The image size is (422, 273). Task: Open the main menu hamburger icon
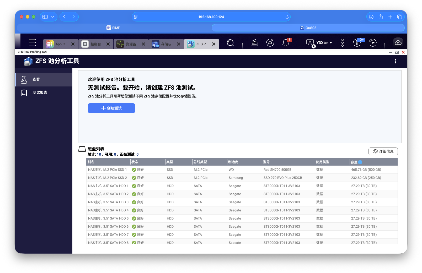coord(32,42)
